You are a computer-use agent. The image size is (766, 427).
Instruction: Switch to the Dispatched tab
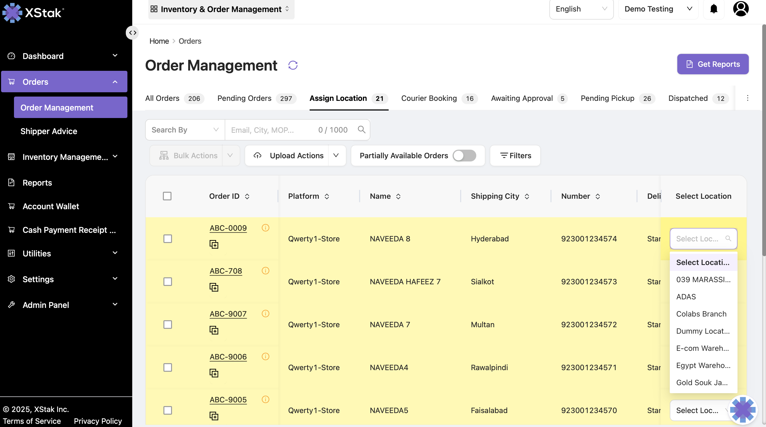(698, 98)
